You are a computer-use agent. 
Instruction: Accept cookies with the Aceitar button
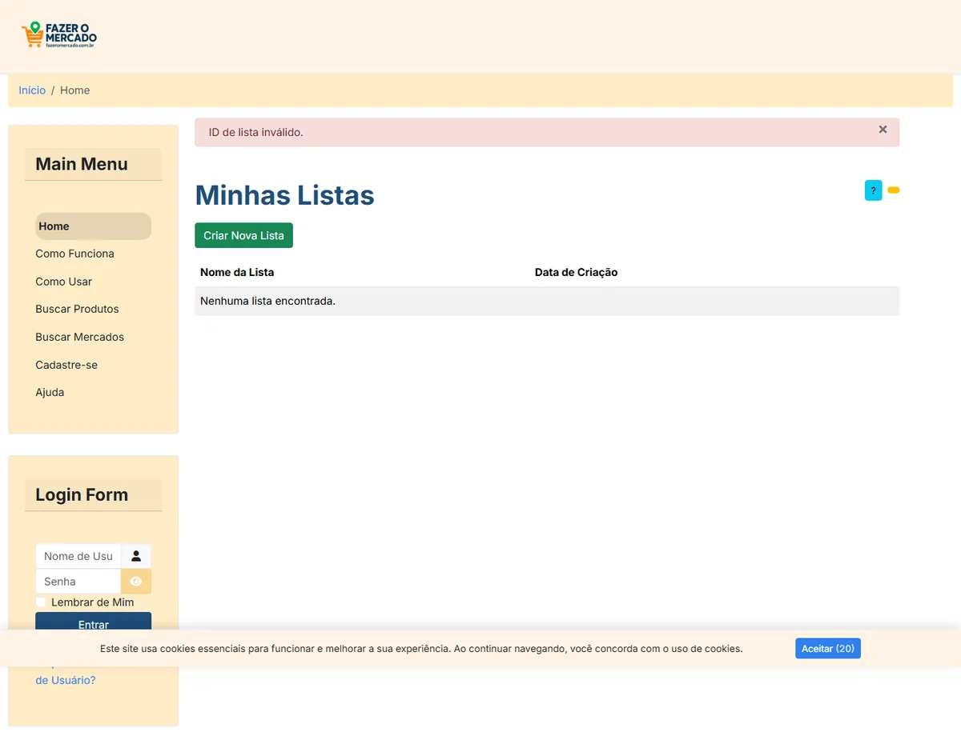827,649
